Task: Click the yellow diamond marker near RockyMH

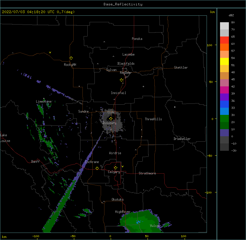Action: tap(71, 58)
